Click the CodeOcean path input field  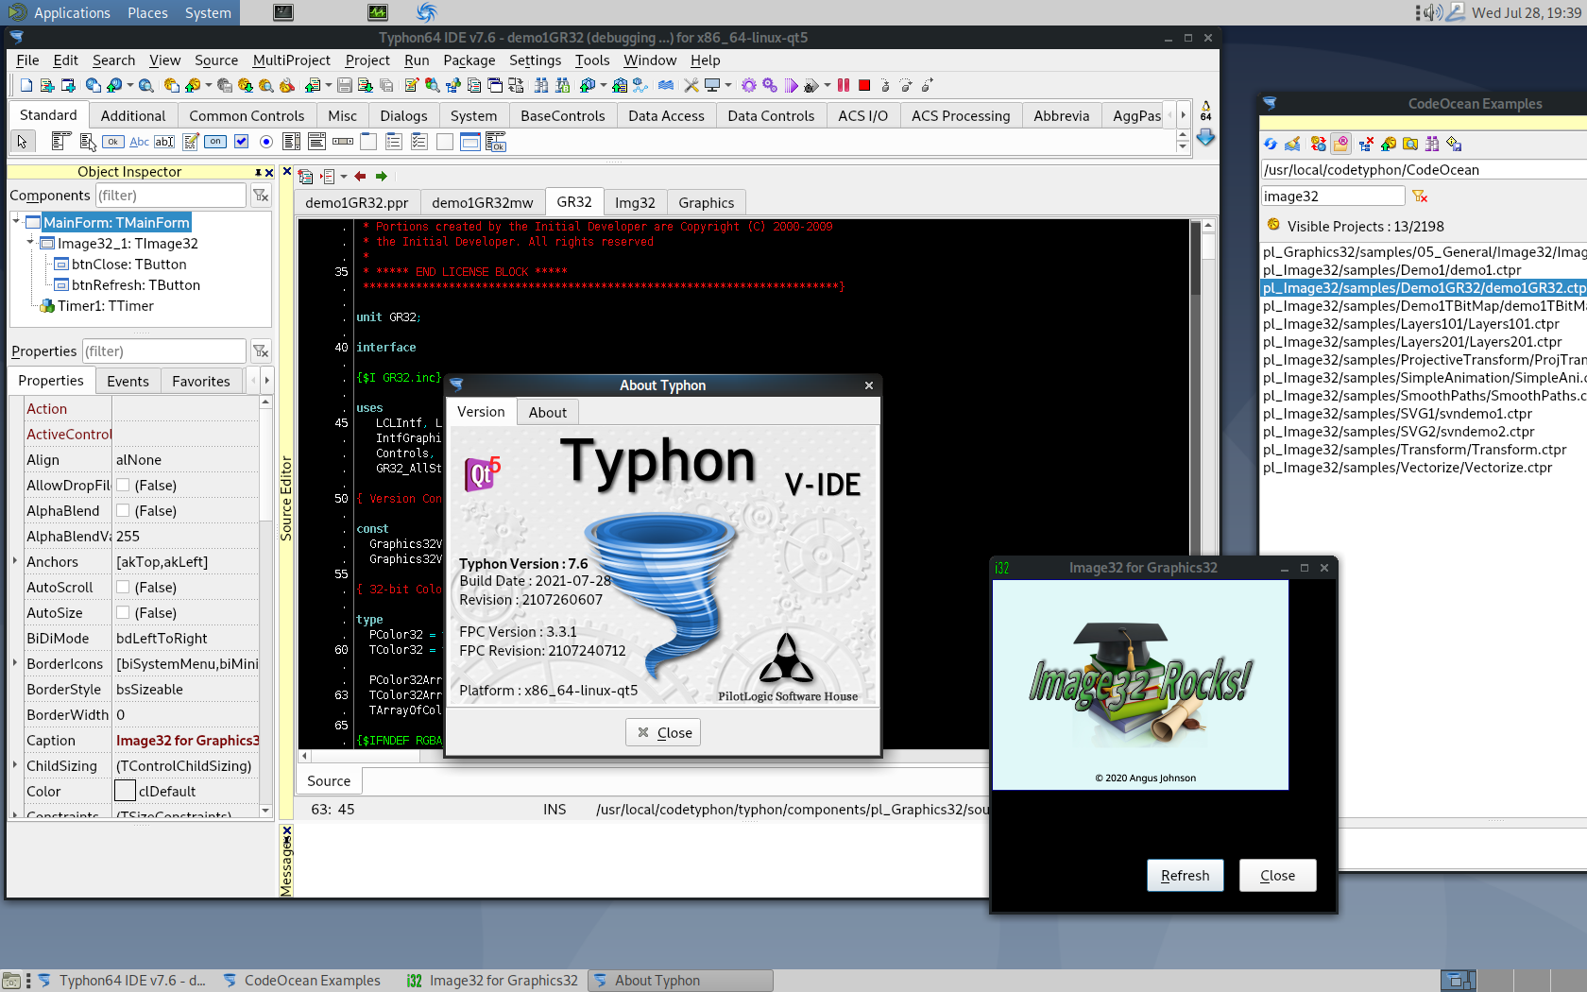coord(1424,170)
